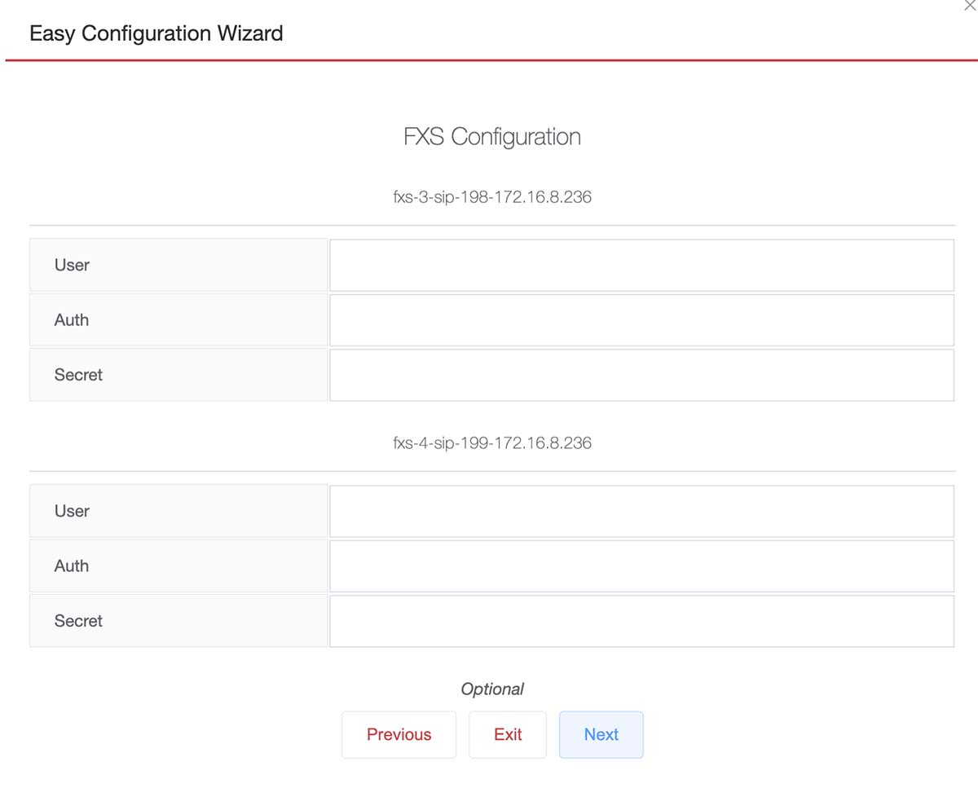Viewport: 978px width, 788px height.
Task: Click the Secret label under fxs-4-sip-199
Action: pos(78,621)
